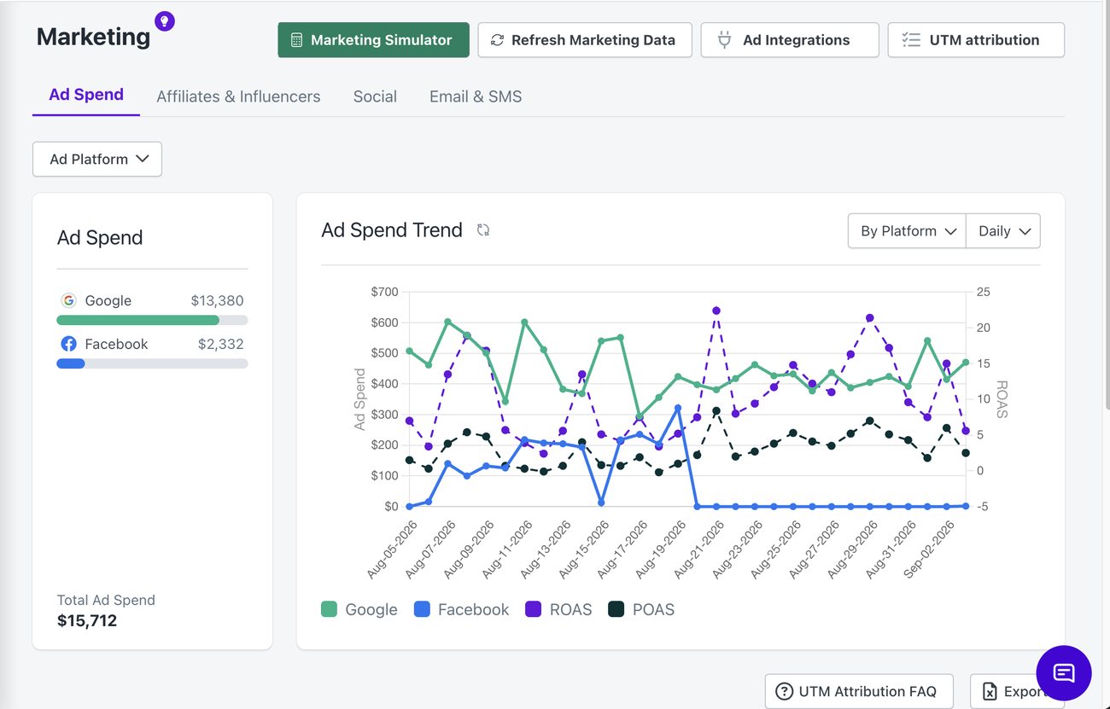The image size is (1110, 709).
Task: Click the question mark icon in UTM Attribution FAQ
Action: pyautogui.click(x=784, y=691)
